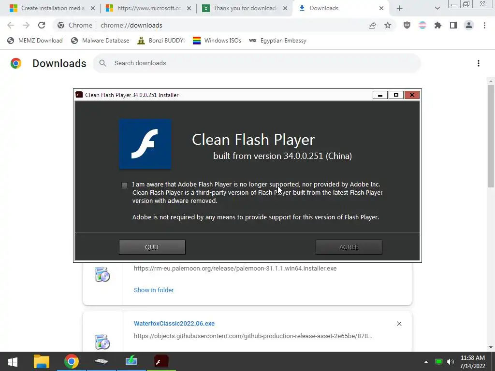
Task: Click the palemoon installer URL text
Action: (x=235, y=269)
